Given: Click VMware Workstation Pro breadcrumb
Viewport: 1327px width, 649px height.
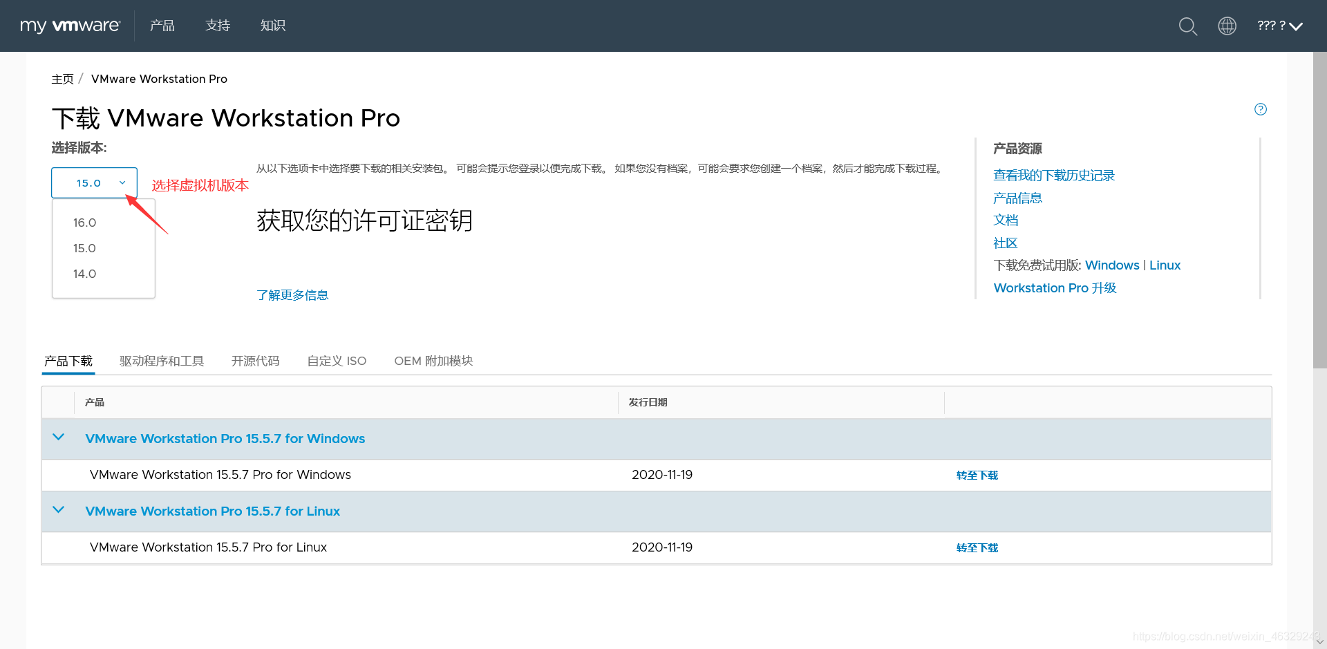Looking at the screenshot, I should (159, 79).
